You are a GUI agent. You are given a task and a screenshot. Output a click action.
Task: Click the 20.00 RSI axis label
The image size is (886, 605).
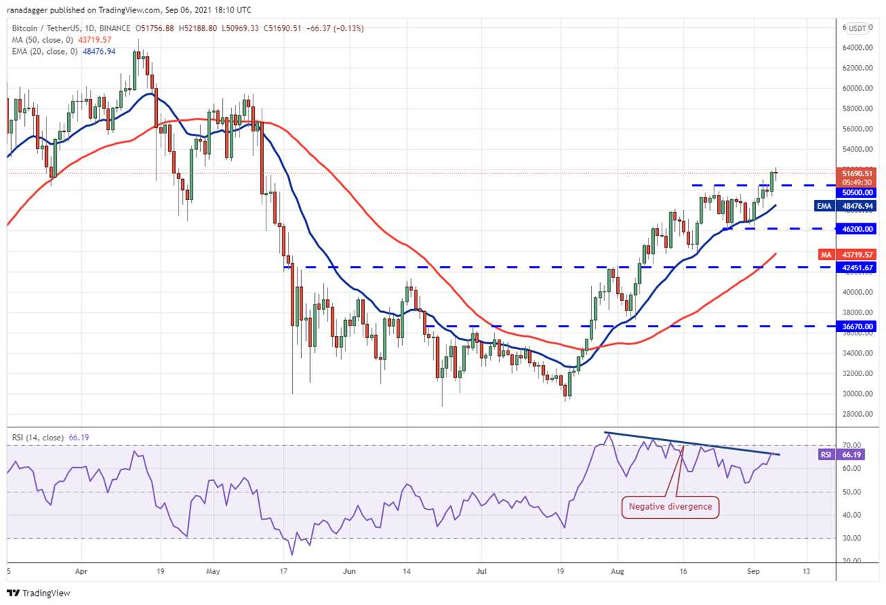click(850, 561)
